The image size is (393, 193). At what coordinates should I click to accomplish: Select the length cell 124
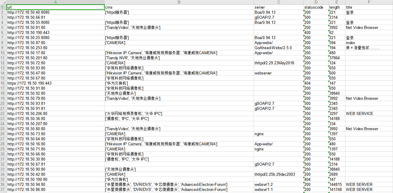(337, 63)
